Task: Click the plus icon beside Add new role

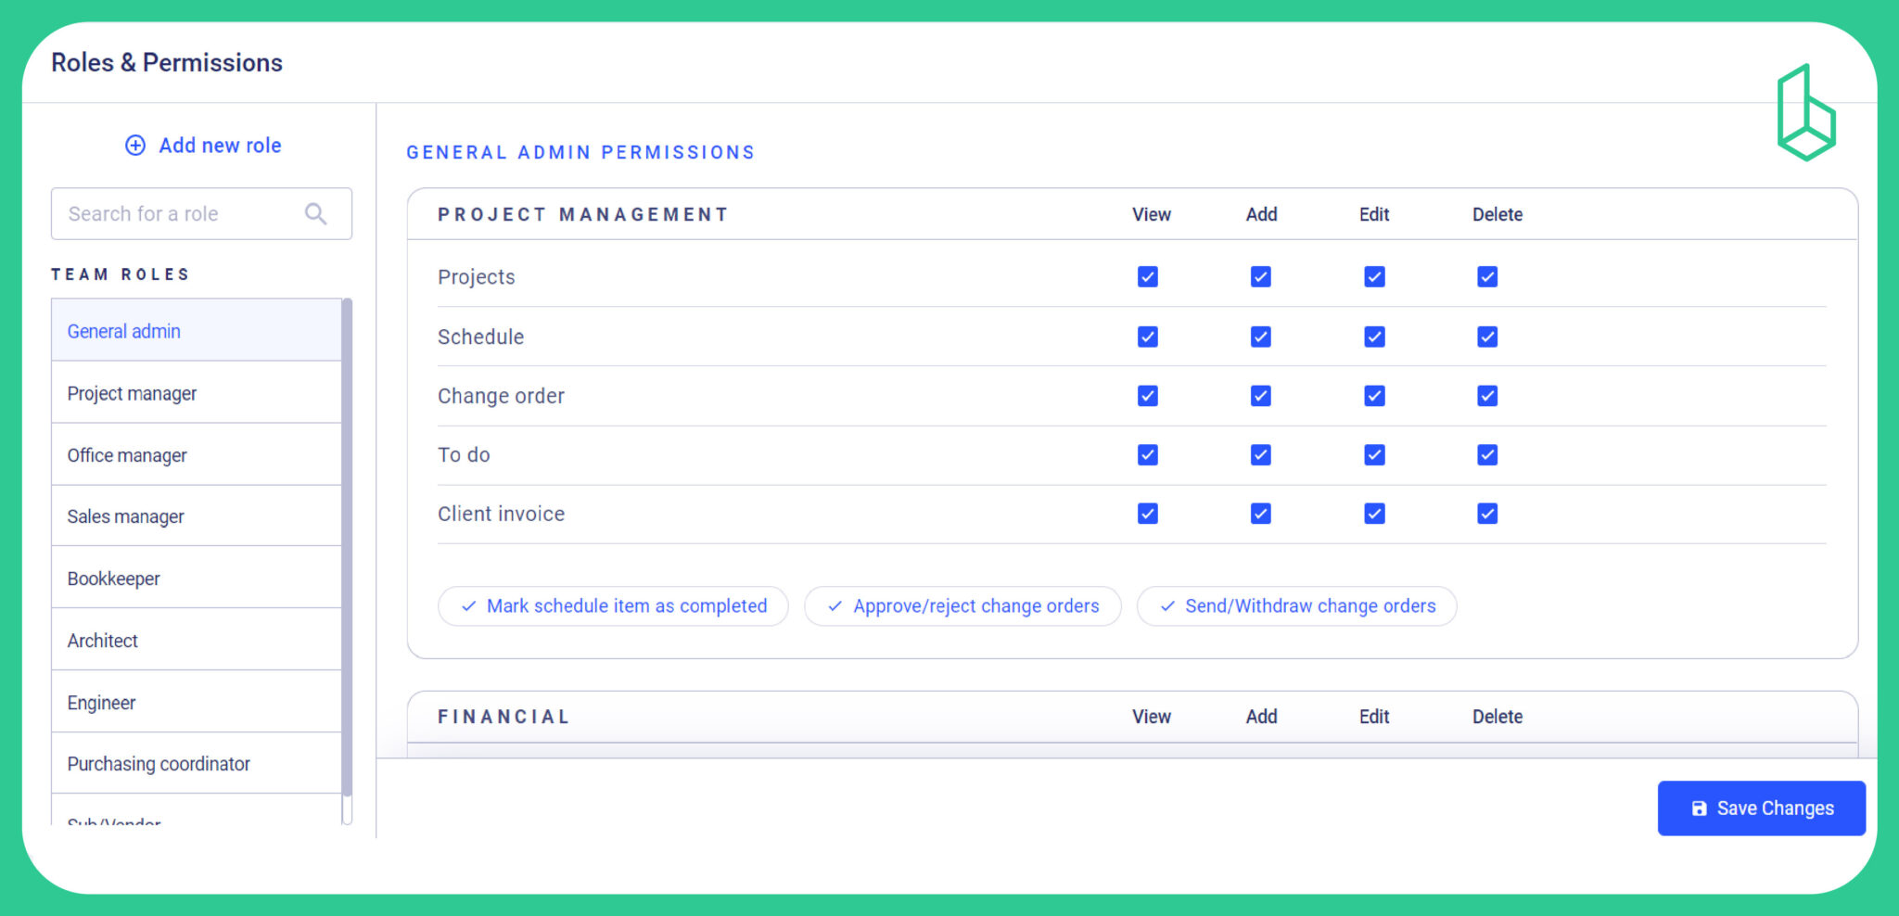Action: point(135,146)
